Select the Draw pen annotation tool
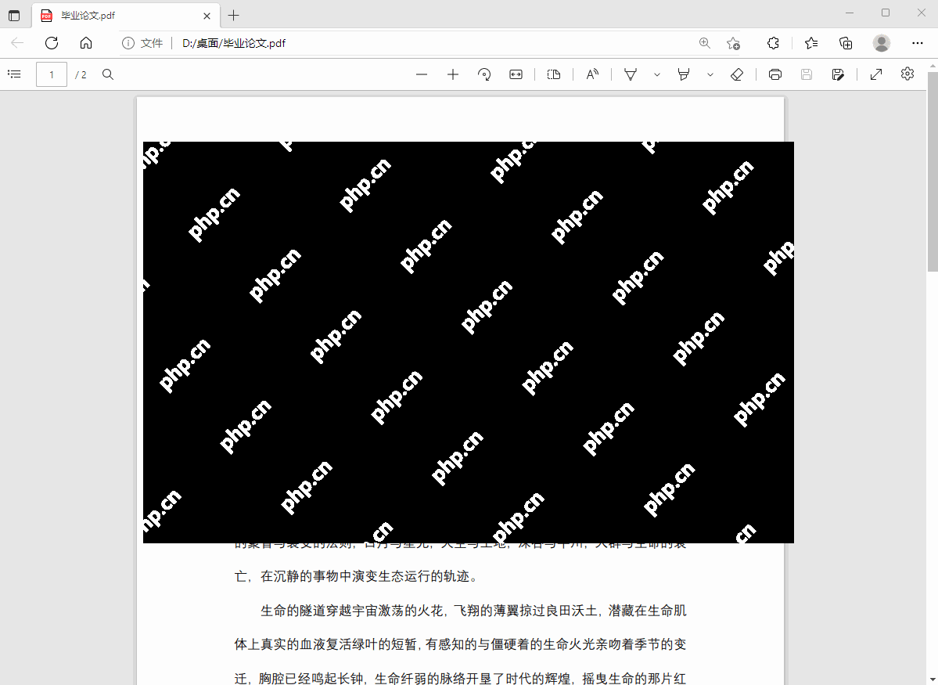 631,74
